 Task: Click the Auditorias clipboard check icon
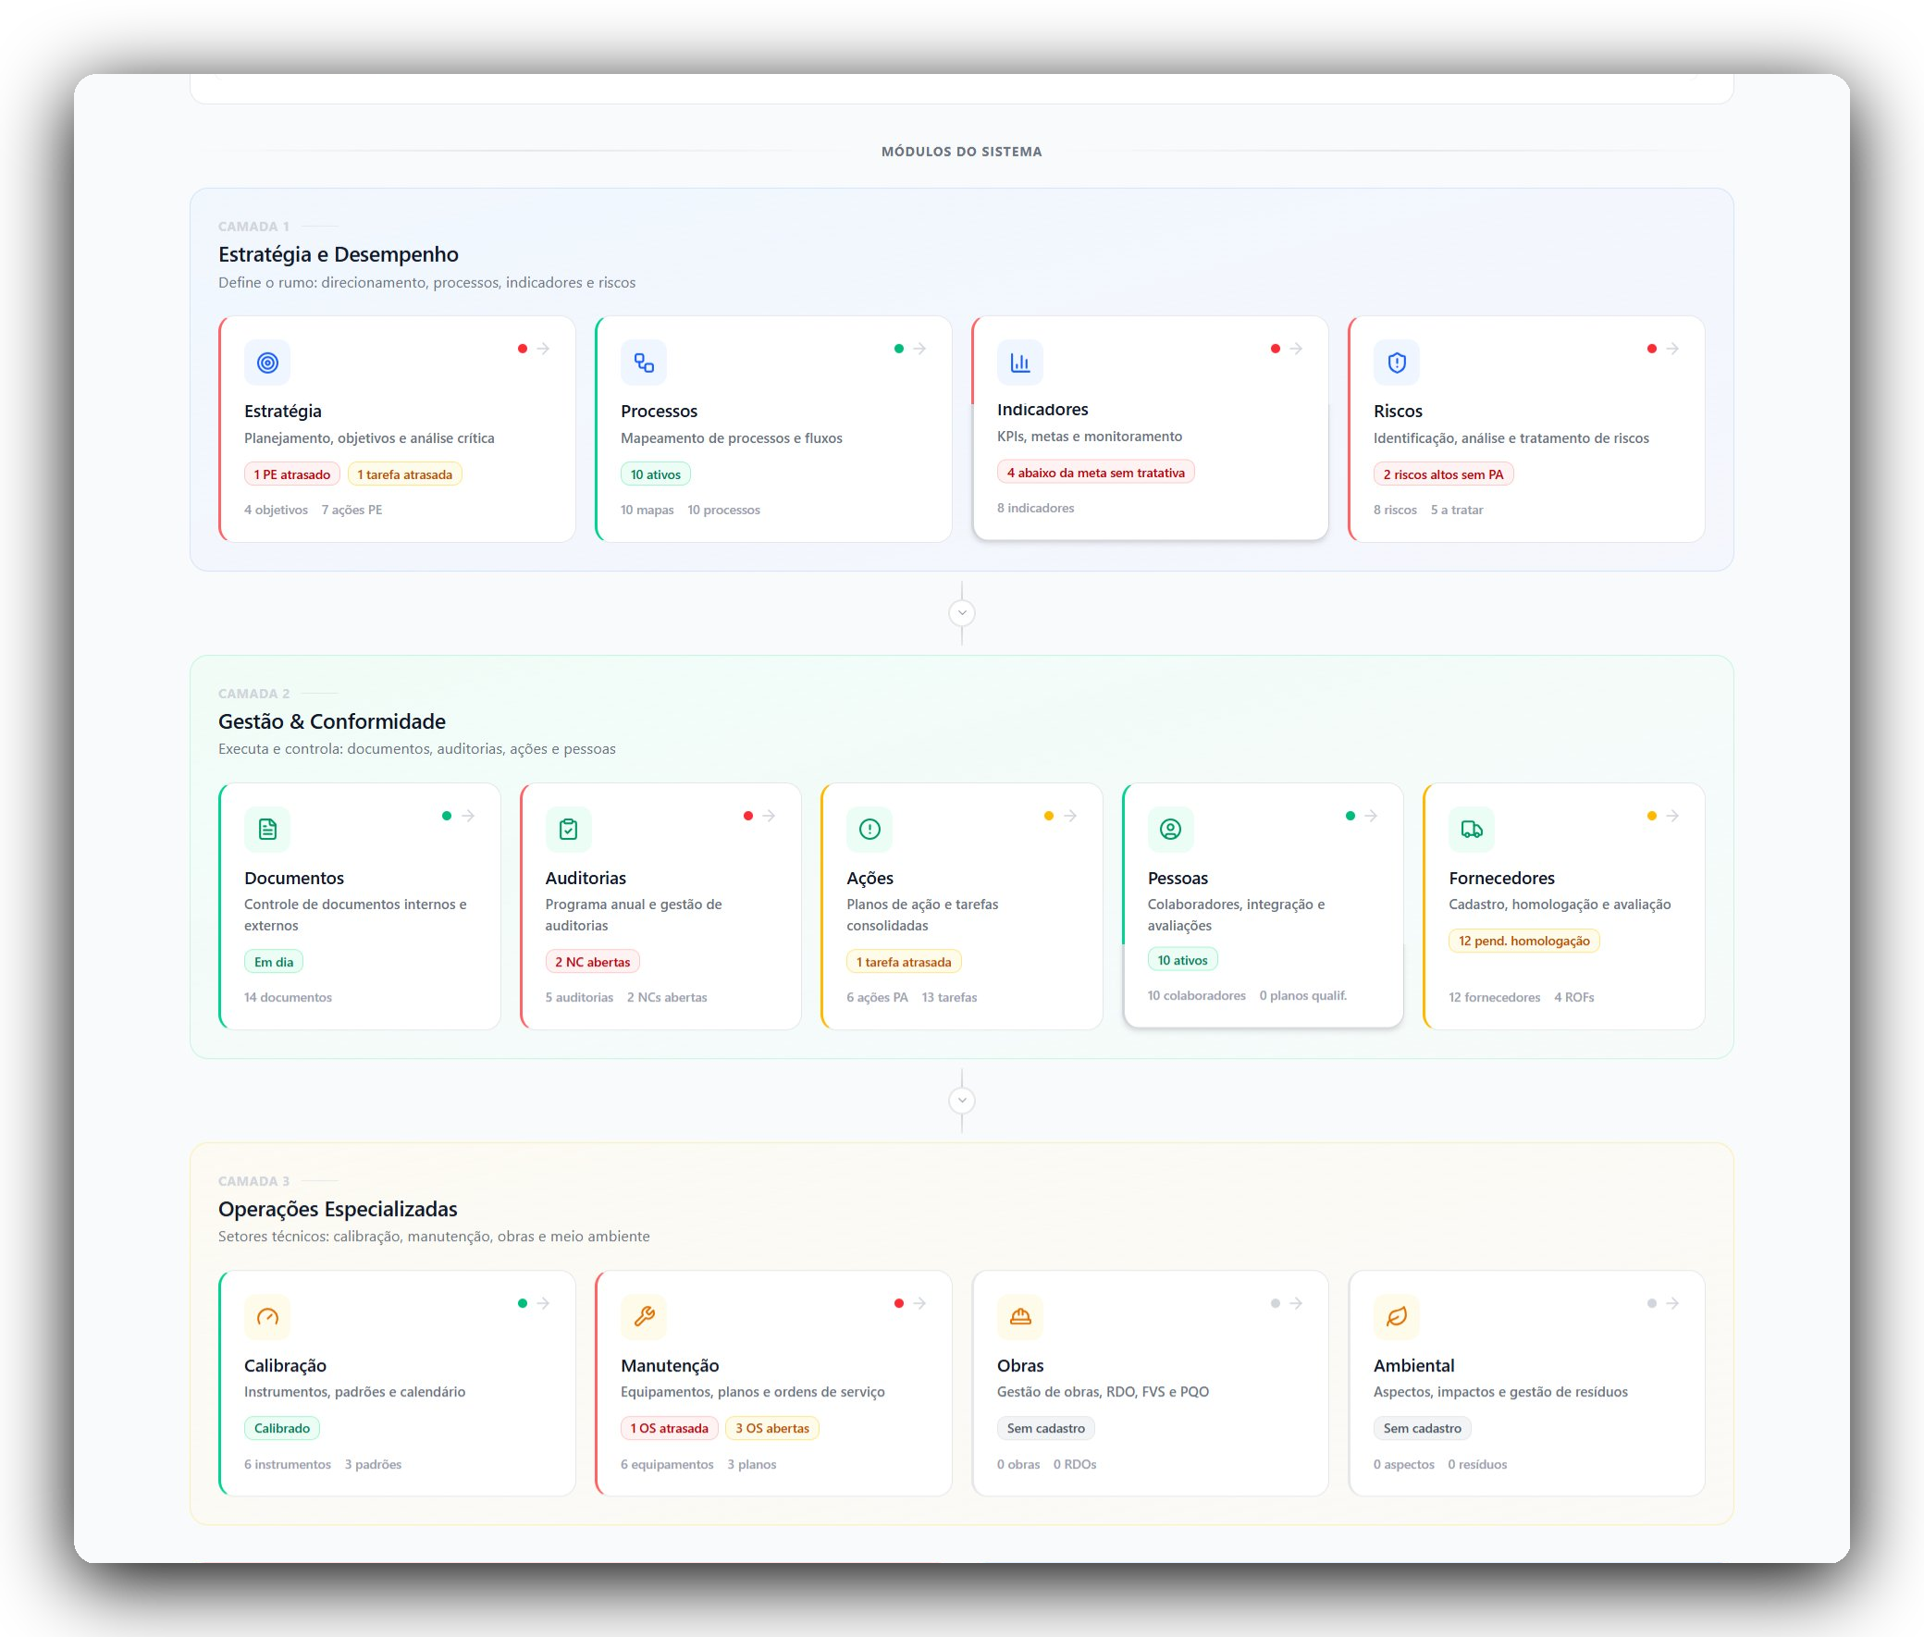pos(568,830)
